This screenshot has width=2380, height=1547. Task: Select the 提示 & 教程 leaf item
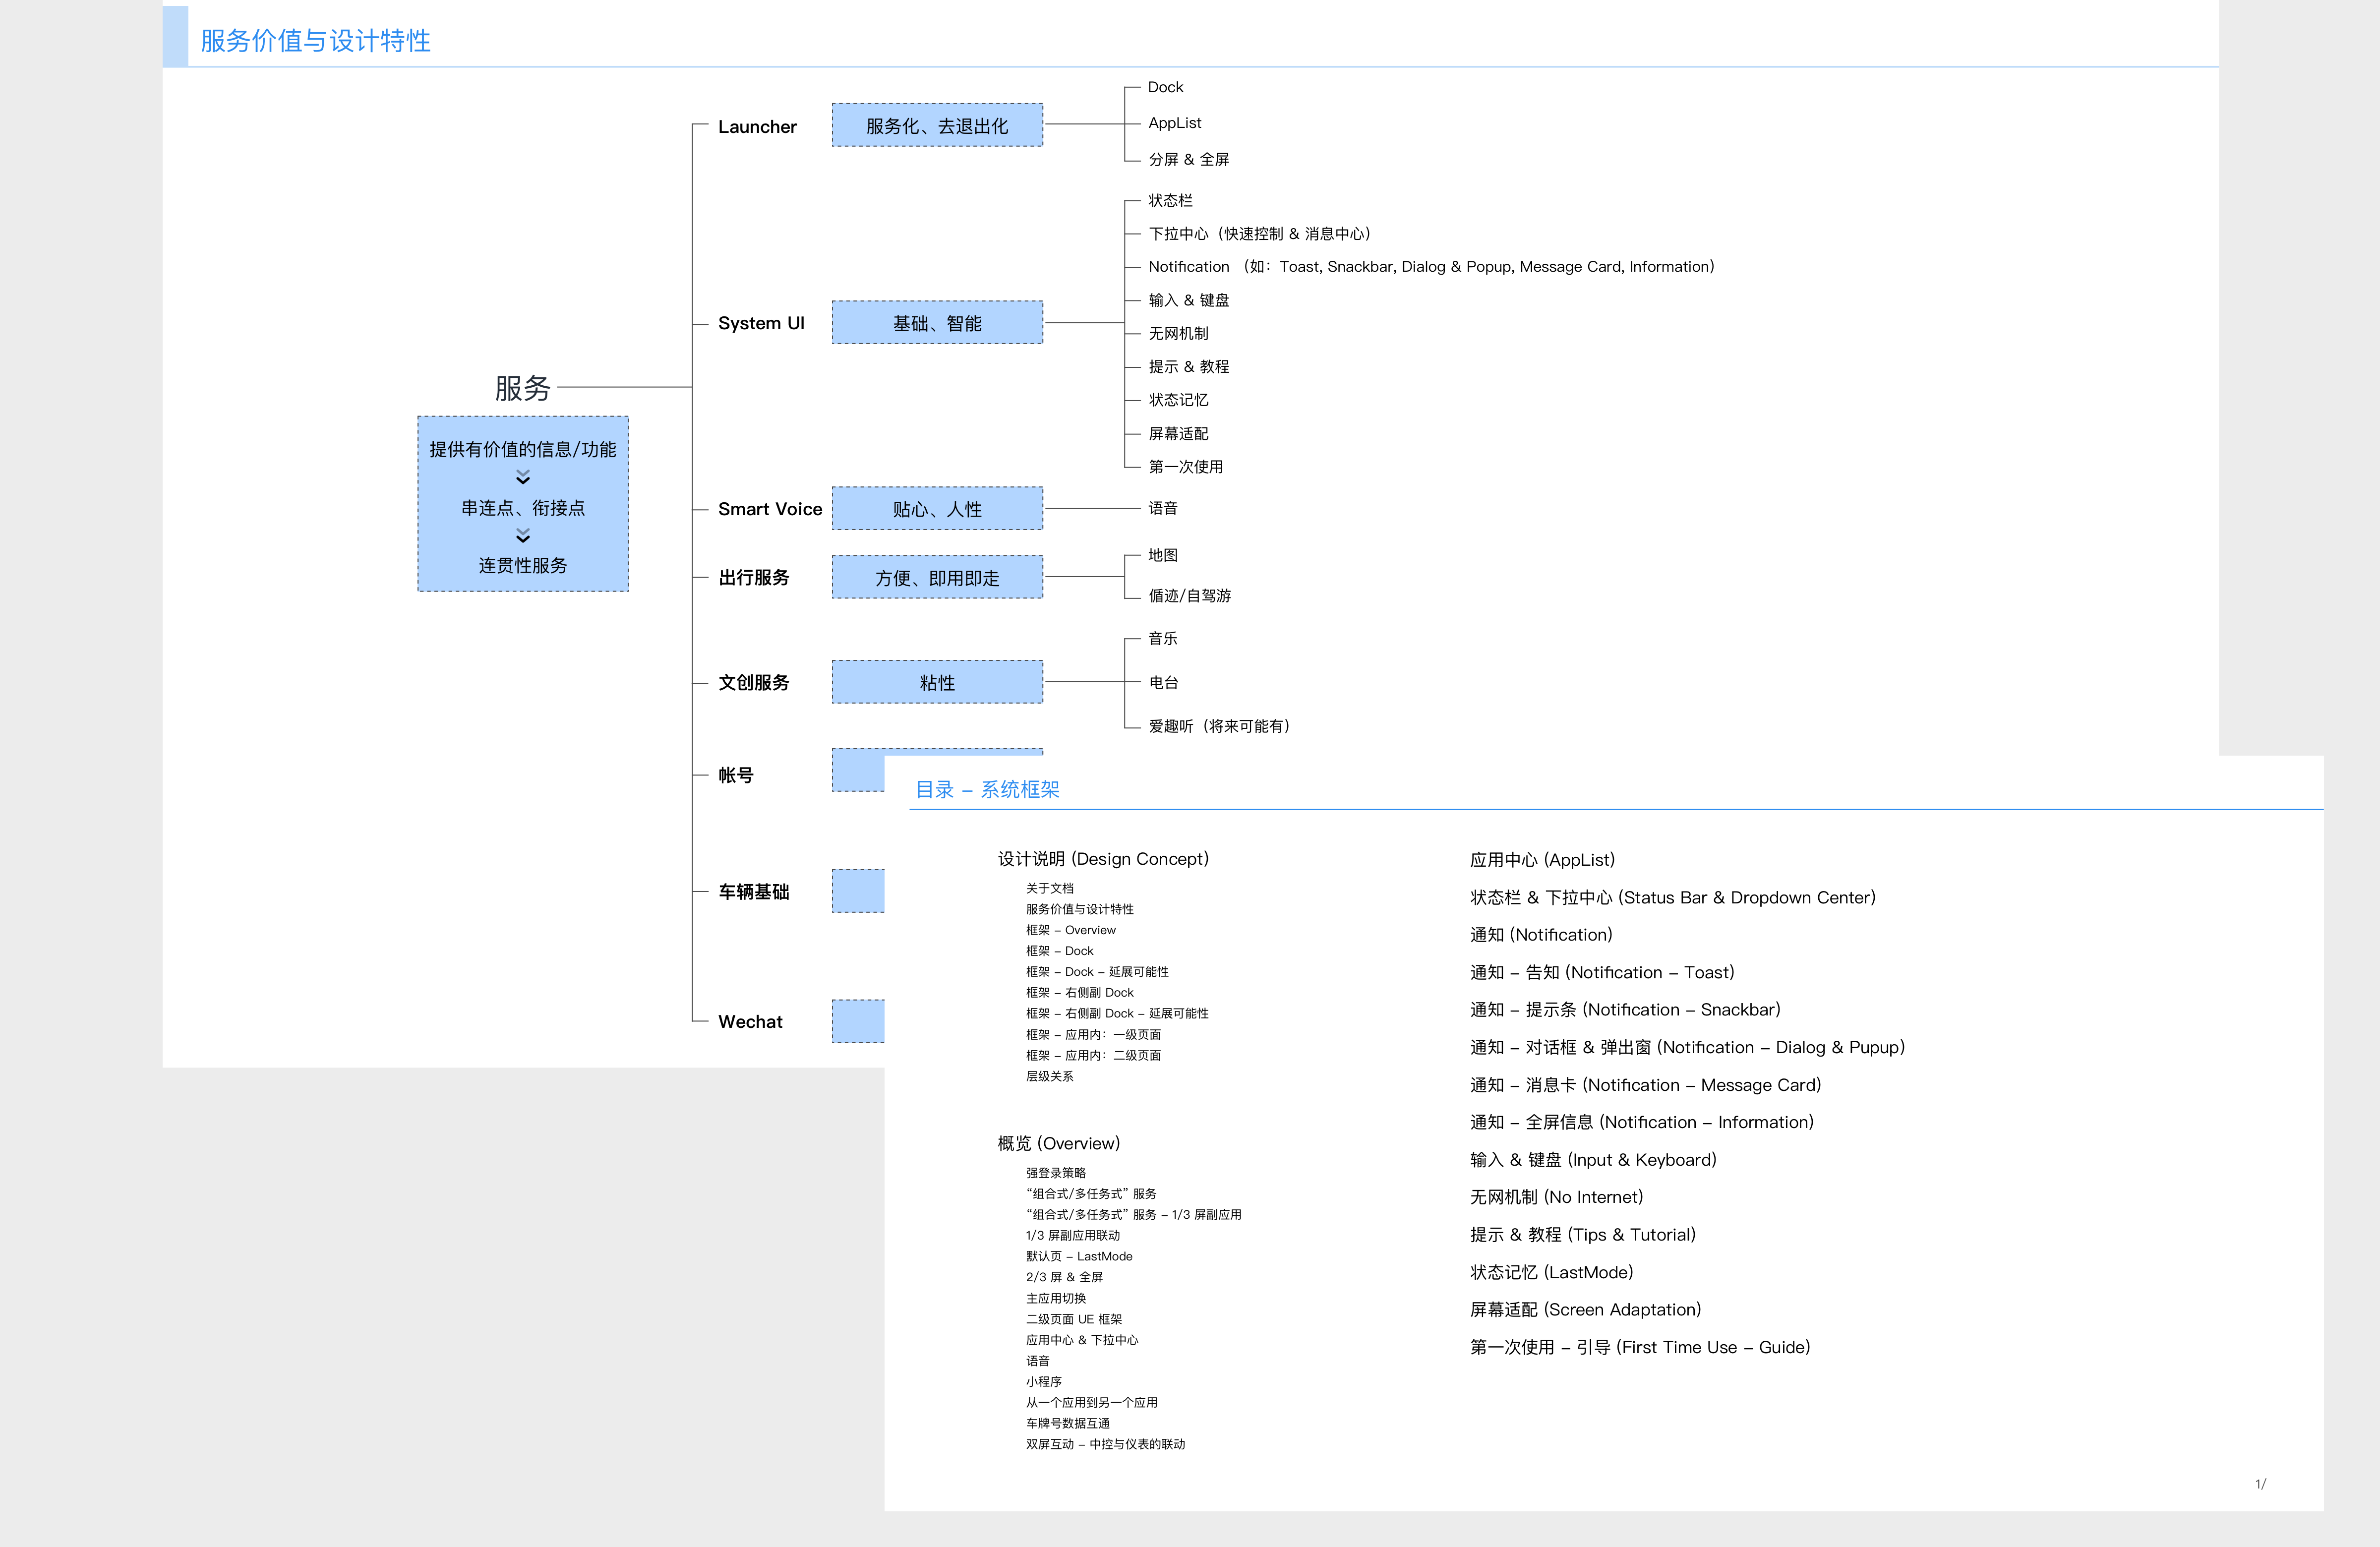pos(1188,367)
